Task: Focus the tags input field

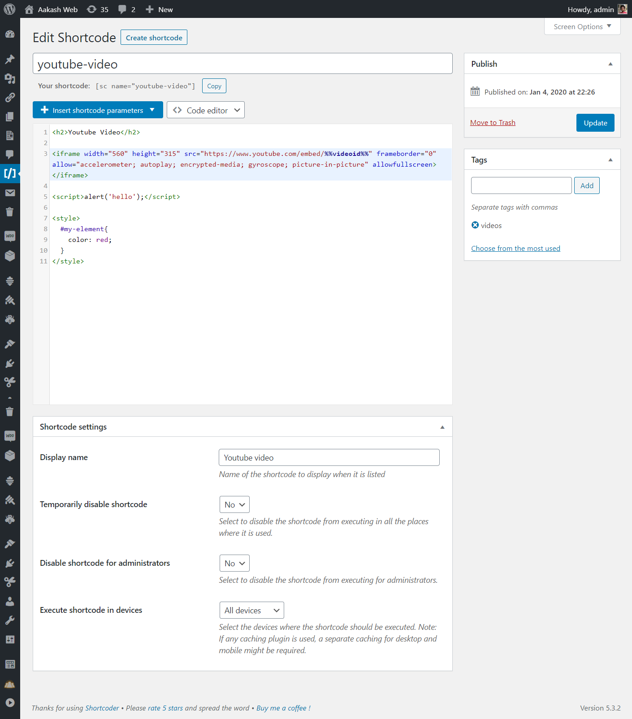Action: tap(521, 185)
